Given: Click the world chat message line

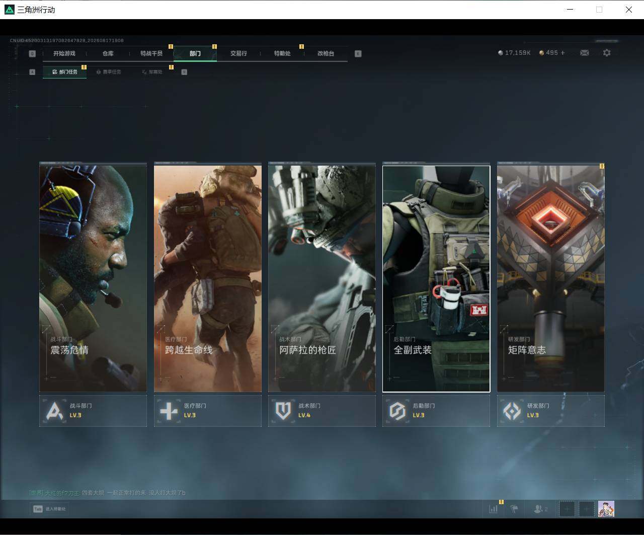Looking at the screenshot, I should pyautogui.click(x=107, y=493).
